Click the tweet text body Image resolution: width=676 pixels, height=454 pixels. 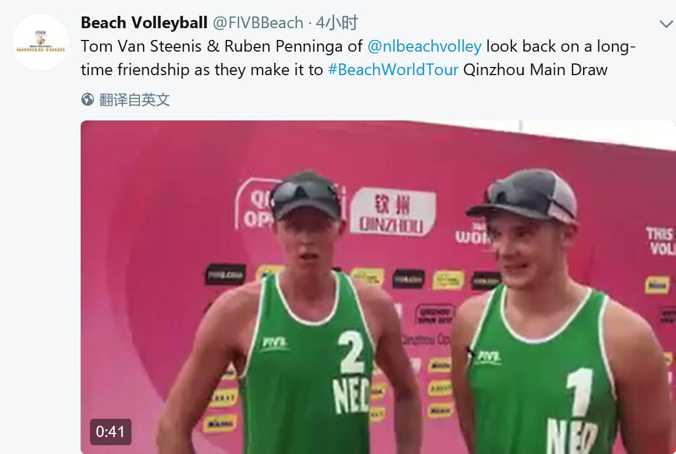(x=358, y=58)
